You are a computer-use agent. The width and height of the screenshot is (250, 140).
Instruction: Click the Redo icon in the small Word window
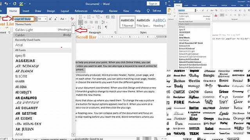click(180, 2)
